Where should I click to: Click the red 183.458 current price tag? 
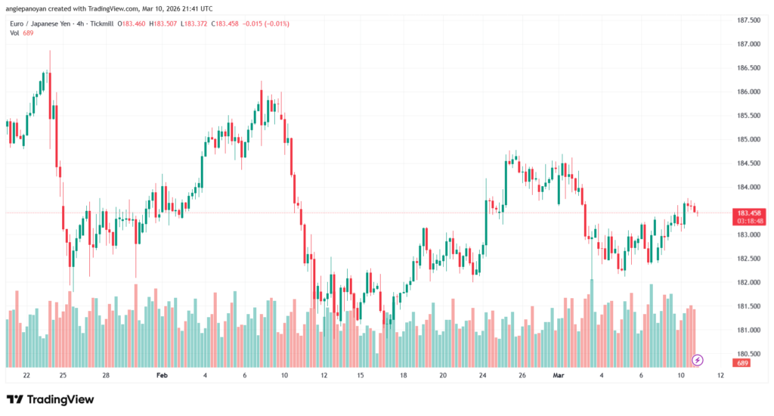[749, 213]
